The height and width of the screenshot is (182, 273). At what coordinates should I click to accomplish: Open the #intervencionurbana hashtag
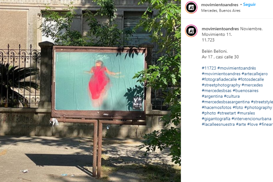coord(252,118)
